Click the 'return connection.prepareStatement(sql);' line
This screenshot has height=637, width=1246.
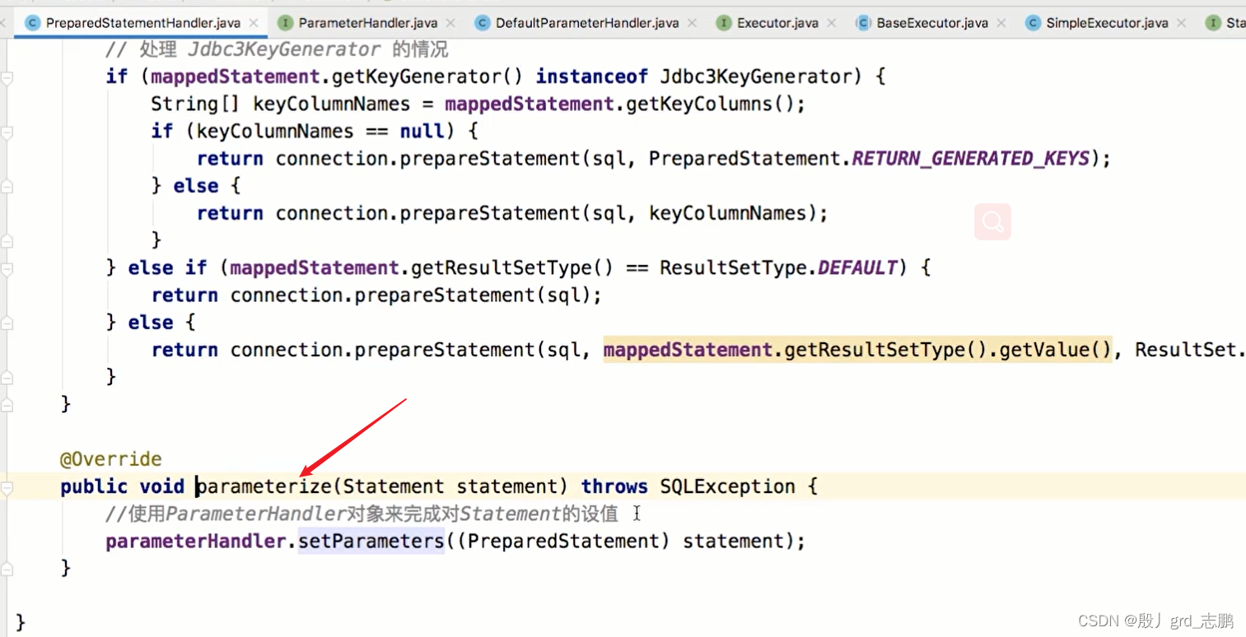click(377, 295)
